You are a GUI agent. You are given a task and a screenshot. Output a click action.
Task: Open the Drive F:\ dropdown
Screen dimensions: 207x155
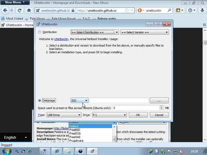pyautogui.click(x=109, y=115)
